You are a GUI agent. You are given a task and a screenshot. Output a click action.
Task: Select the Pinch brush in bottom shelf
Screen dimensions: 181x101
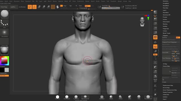pos(139,97)
